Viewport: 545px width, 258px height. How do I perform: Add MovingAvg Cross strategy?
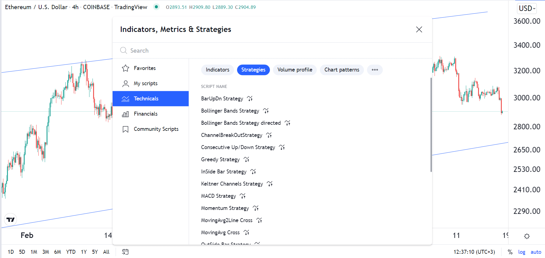pyautogui.click(x=220, y=232)
